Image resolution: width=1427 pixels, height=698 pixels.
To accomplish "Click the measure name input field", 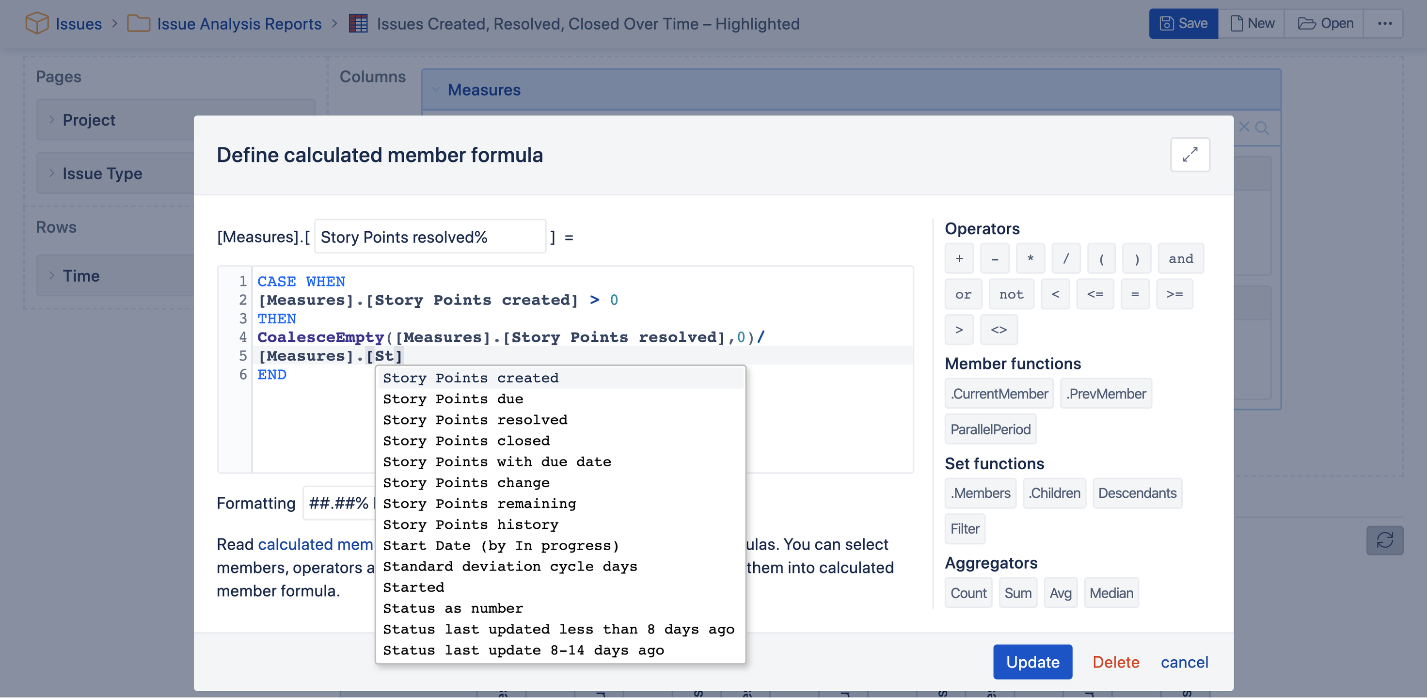I will (429, 237).
